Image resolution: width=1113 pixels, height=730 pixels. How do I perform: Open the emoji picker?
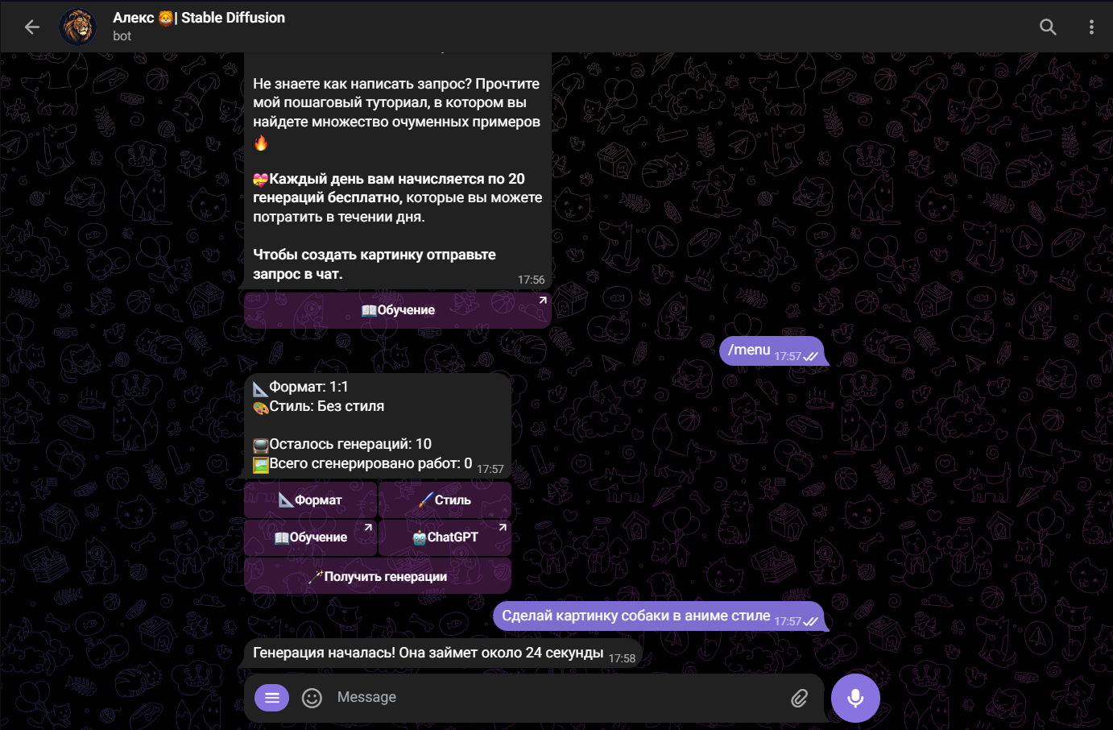click(x=312, y=698)
